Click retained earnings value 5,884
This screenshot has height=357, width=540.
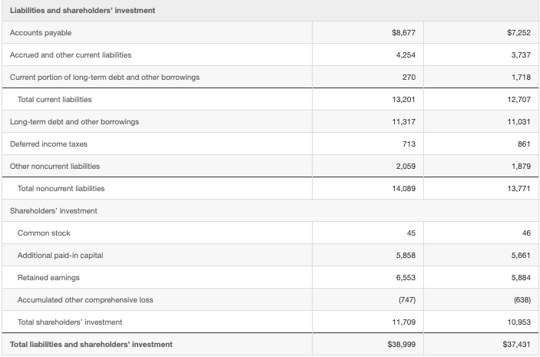[521, 277]
